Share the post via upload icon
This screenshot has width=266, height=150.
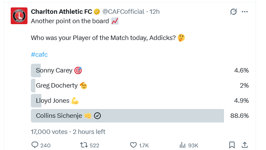click(x=244, y=145)
